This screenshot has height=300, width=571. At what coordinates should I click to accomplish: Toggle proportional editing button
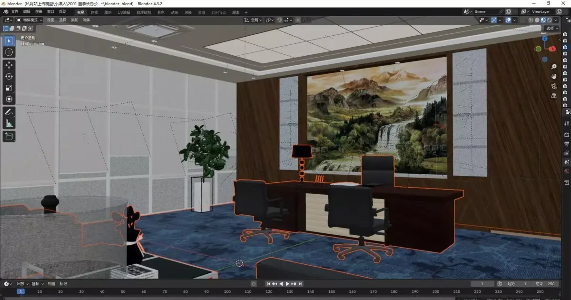point(298,20)
